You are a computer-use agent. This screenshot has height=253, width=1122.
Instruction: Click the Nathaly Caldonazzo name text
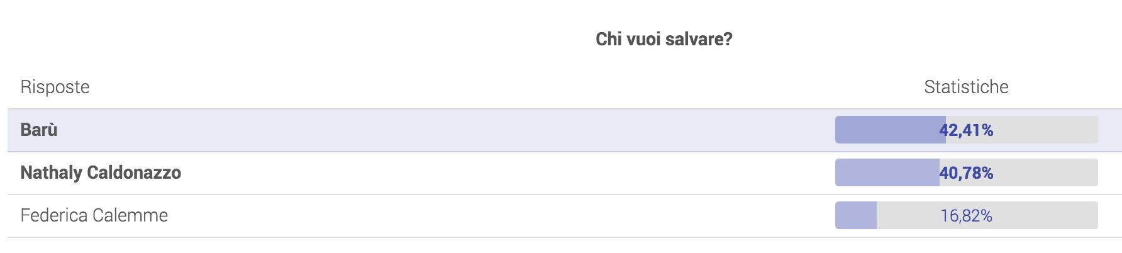[x=101, y=172]
